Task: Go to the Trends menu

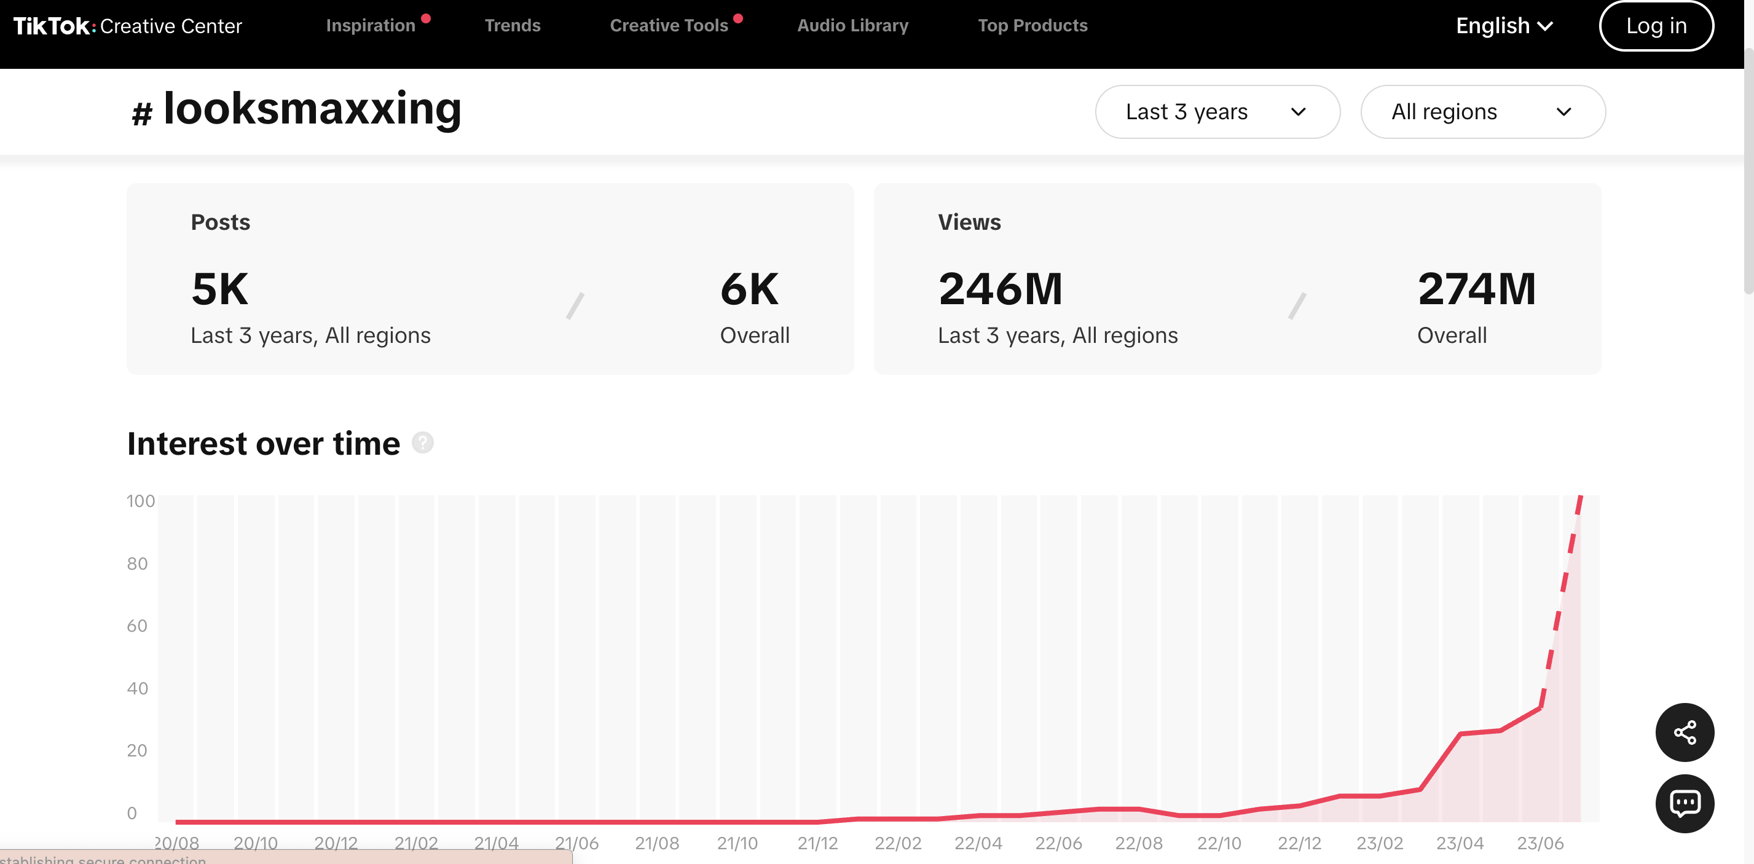Action: 512,26
